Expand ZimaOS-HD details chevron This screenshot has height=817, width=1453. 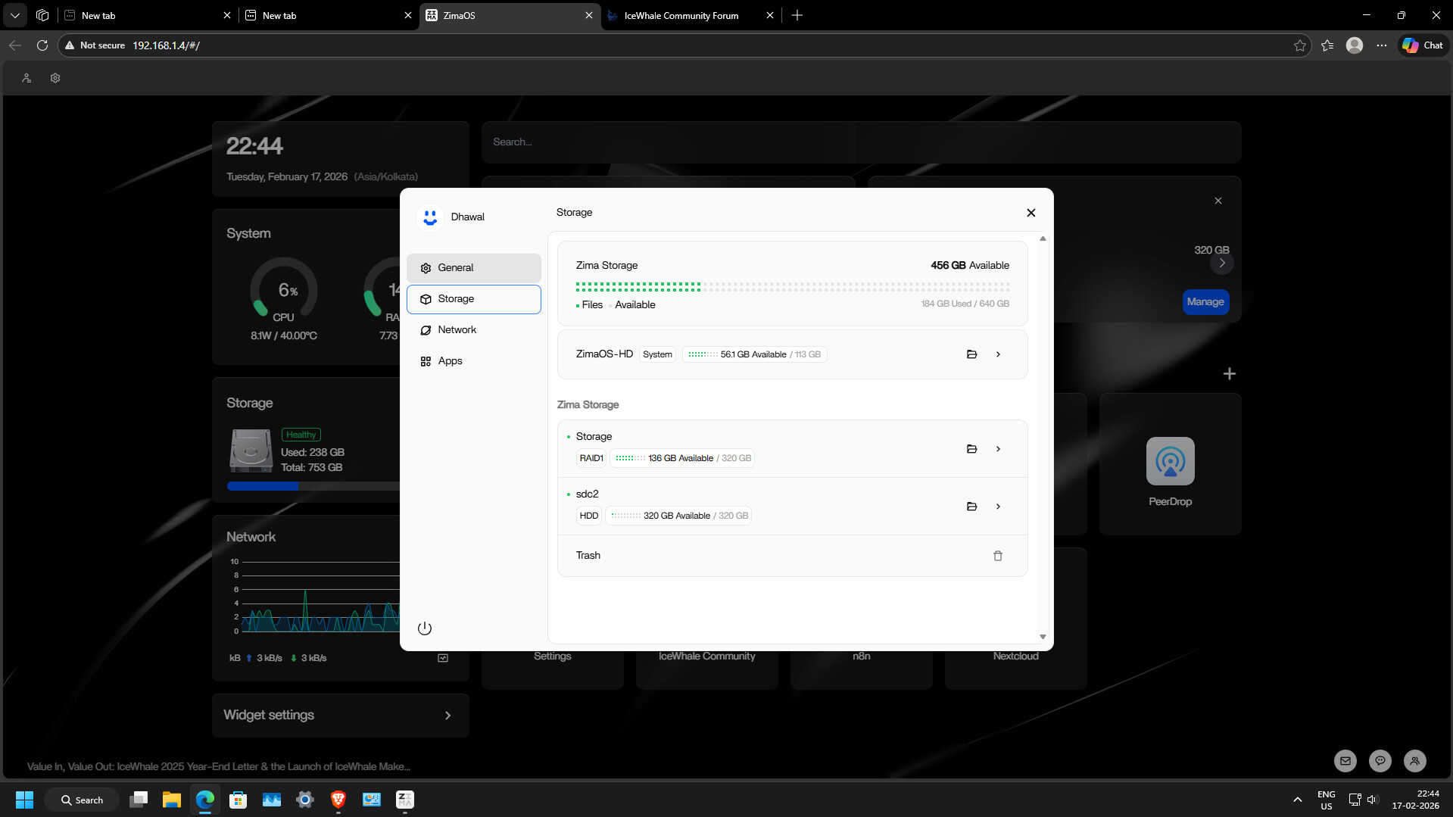tap(998, 354)
